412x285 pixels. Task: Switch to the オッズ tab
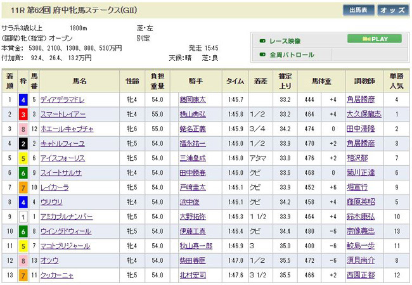[393, 10]
